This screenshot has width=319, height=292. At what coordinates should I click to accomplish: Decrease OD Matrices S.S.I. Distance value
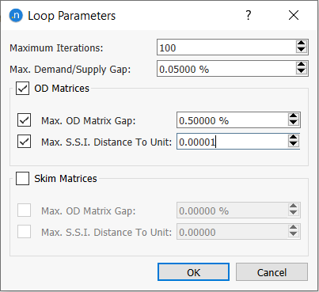[x=294, y=145]
